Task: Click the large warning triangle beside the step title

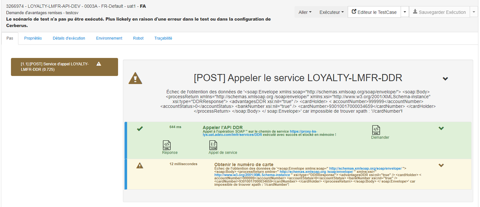Action: pos(135,78)
